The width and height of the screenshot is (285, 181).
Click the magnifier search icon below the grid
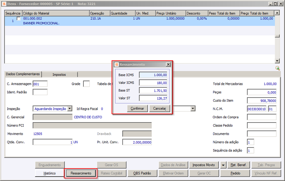(278, 68)
